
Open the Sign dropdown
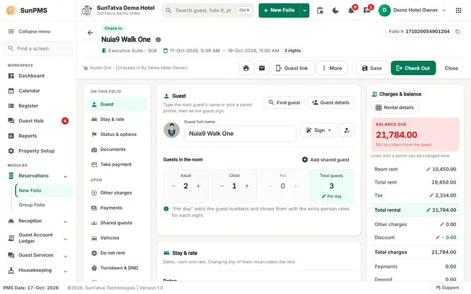319,130
